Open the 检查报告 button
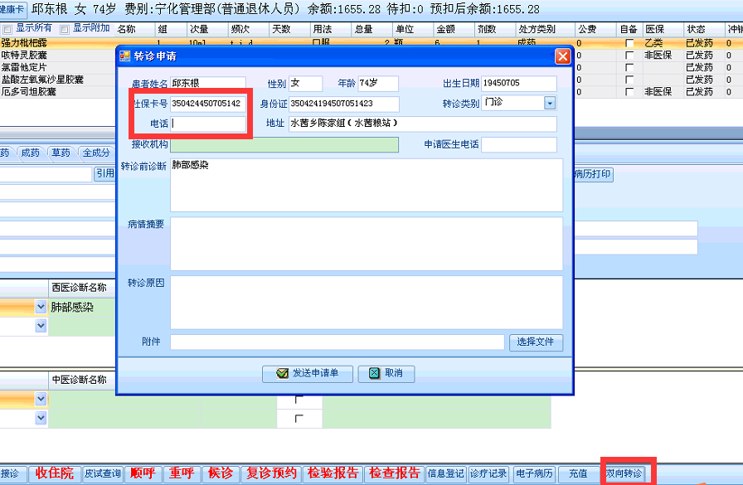This screenshot has height=485, width=743. click(x=395, y=473)
